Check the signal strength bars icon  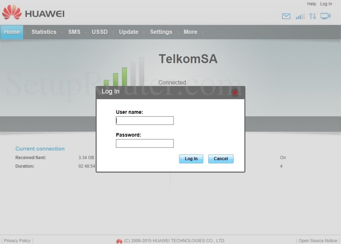[300, 16]
